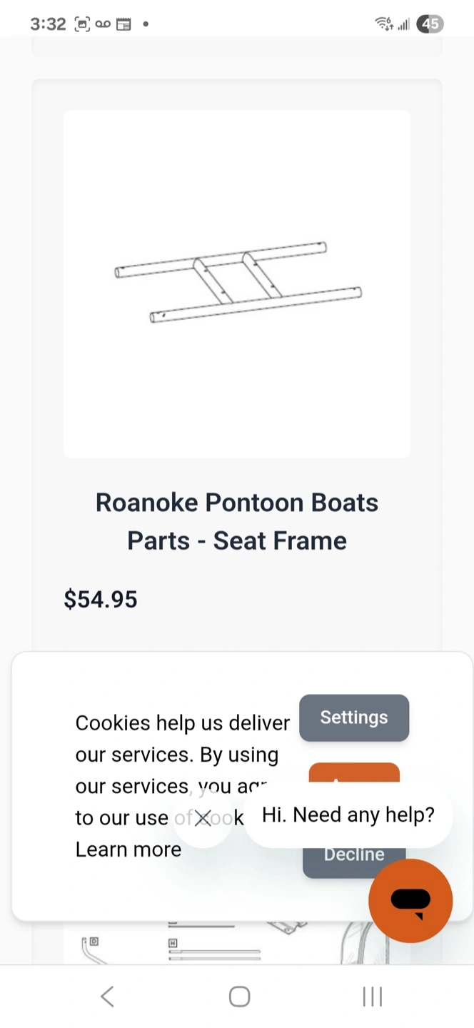Tap the screen recorder status icon
The image size is (474, 1028).
tap(82, 24)
